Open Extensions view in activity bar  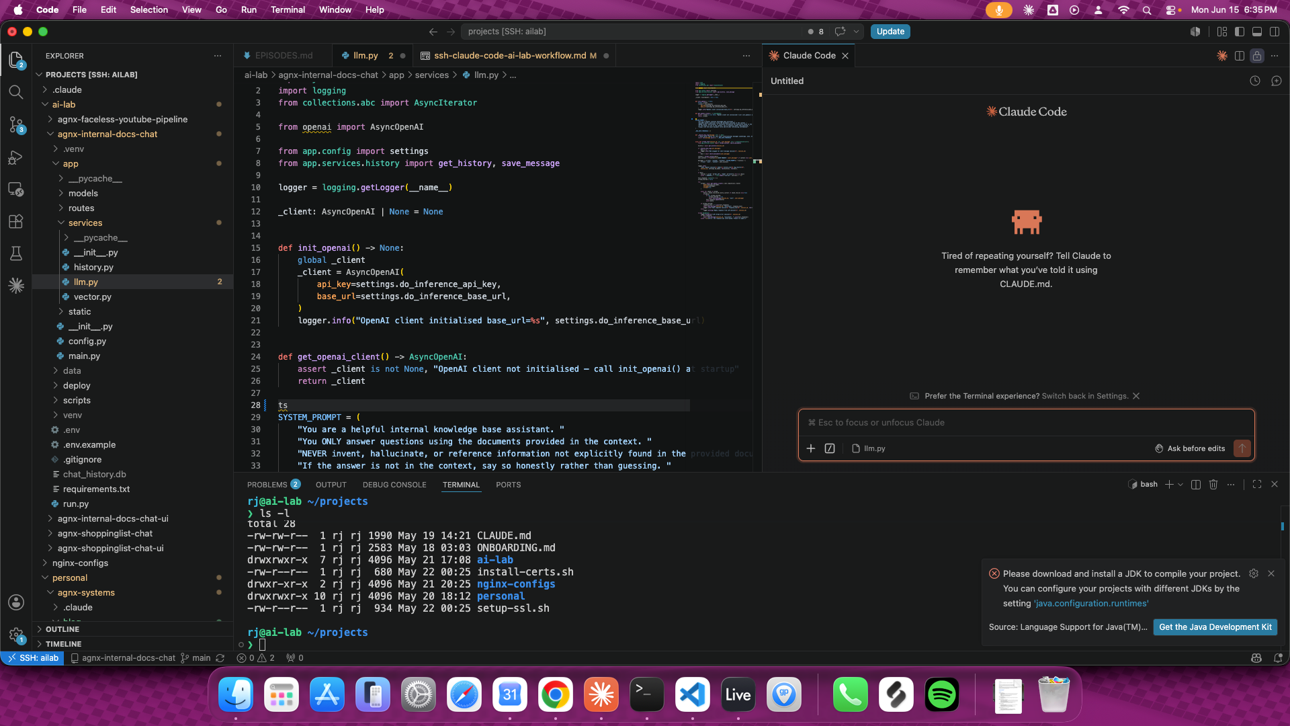pos(16,221)
